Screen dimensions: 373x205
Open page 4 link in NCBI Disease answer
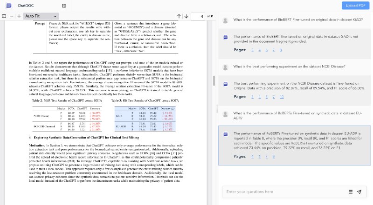260,97
